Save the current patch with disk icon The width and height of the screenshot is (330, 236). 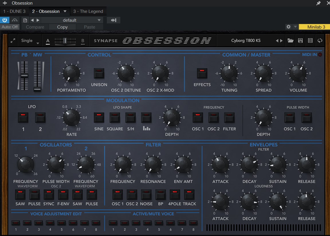pyautogui.click(x=300, y=41)
